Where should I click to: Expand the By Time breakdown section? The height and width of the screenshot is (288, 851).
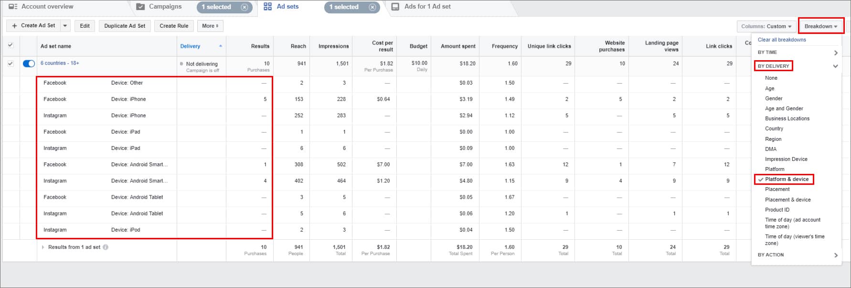tap(835, 53)
